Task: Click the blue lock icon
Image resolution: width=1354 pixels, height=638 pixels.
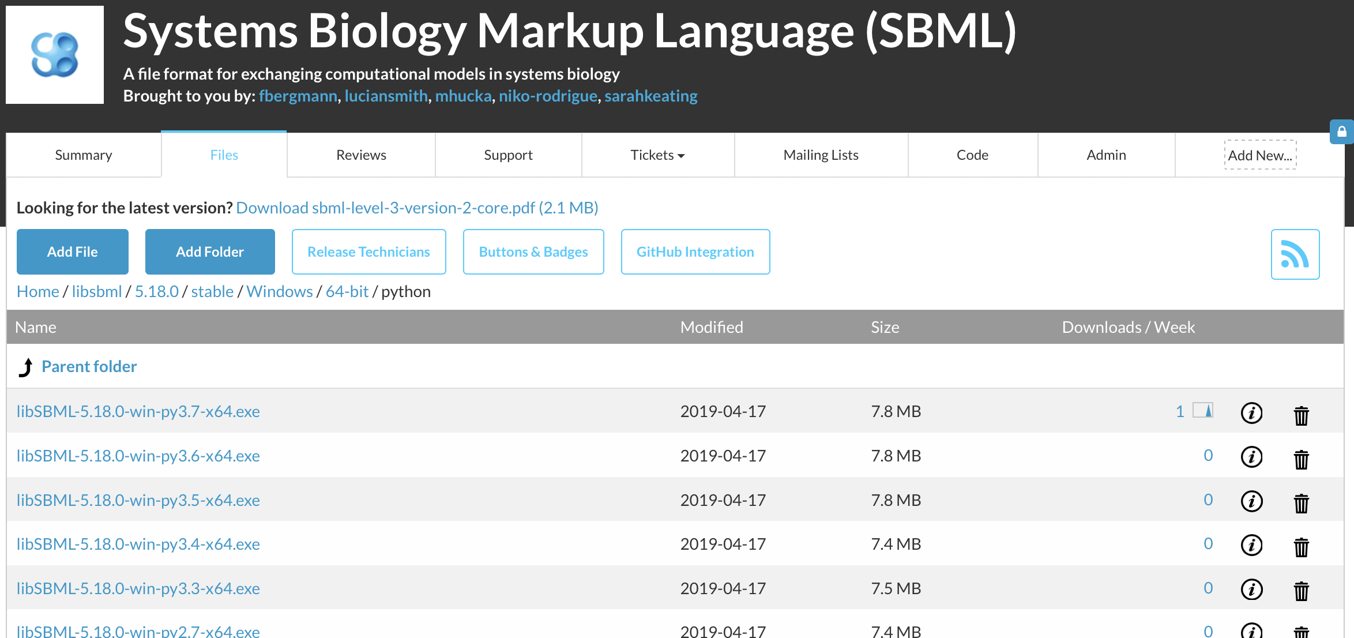Action: (1342, 132)
